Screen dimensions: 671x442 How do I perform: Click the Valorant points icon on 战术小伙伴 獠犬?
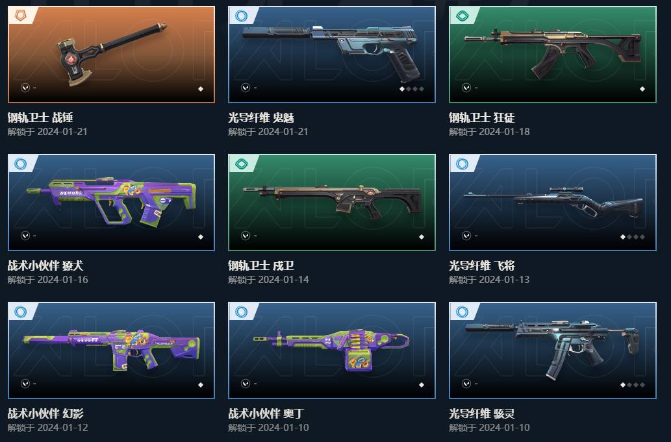click(25, 236)
